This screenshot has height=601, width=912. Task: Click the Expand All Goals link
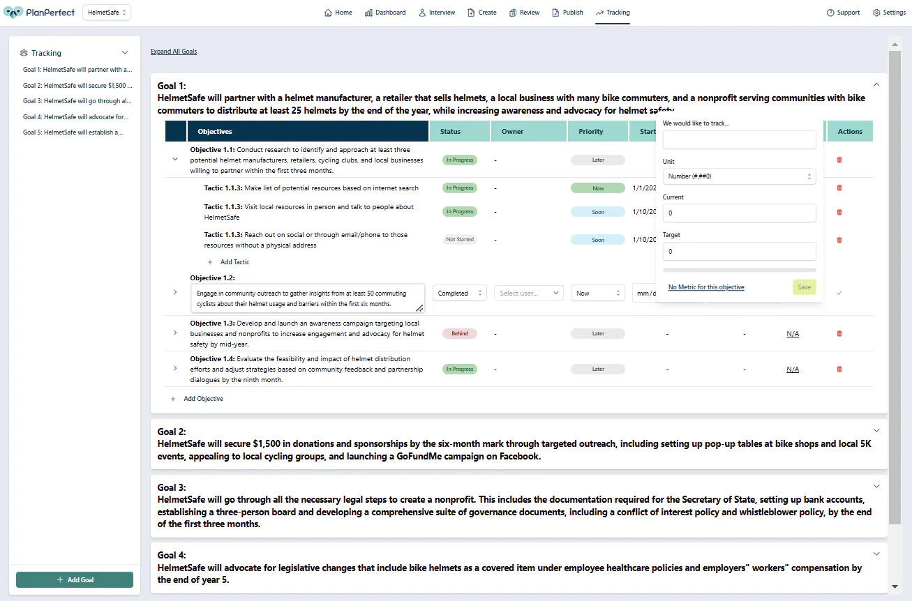click(174, 52)
